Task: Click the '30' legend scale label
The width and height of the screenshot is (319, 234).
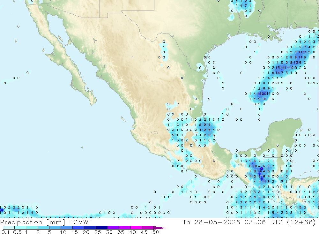Action: [109, 232]
